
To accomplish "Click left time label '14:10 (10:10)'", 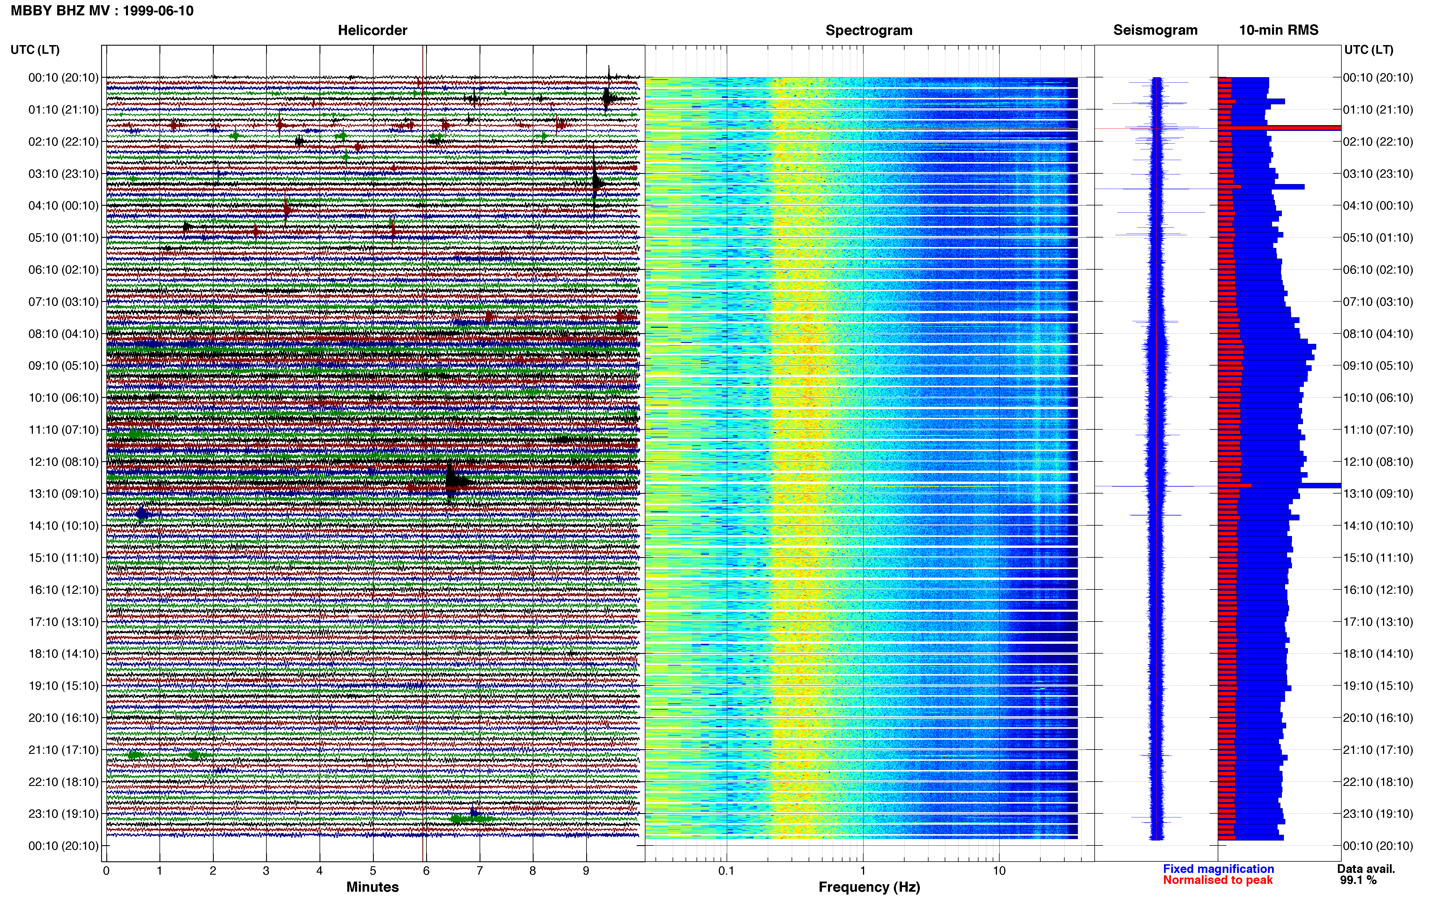I will (x=64, y=526).
